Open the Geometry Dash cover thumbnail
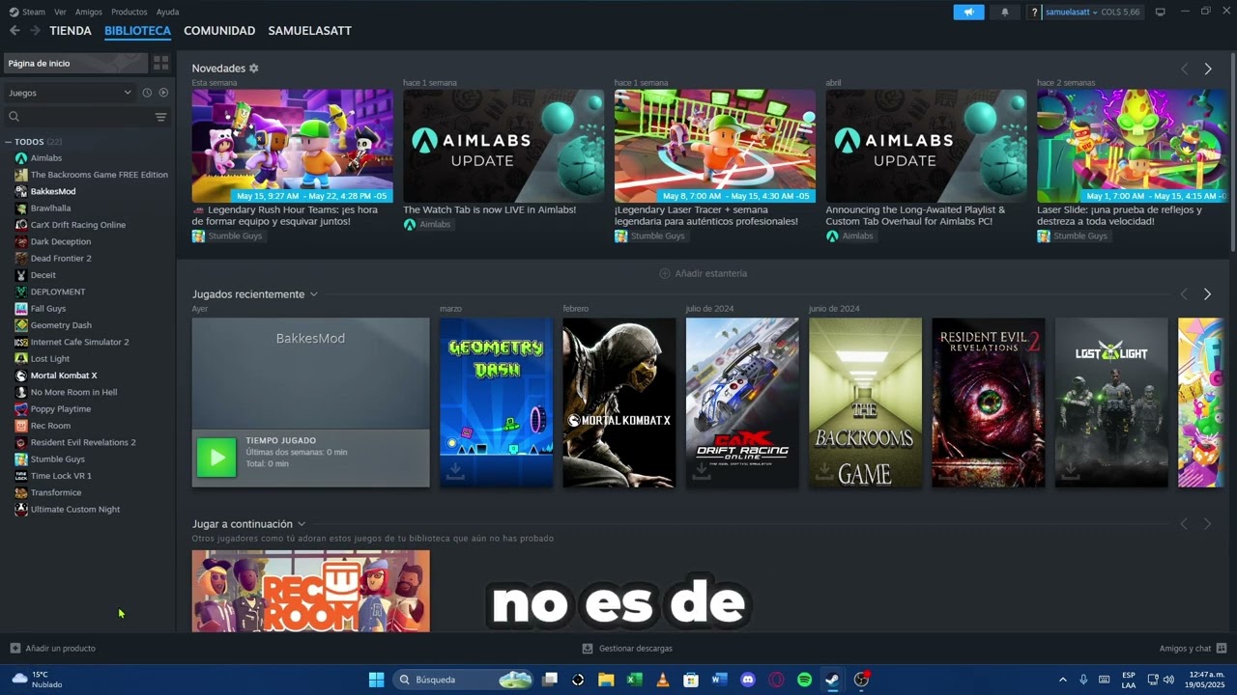This screenshot has height=695, width=1237. click(496, 403)
